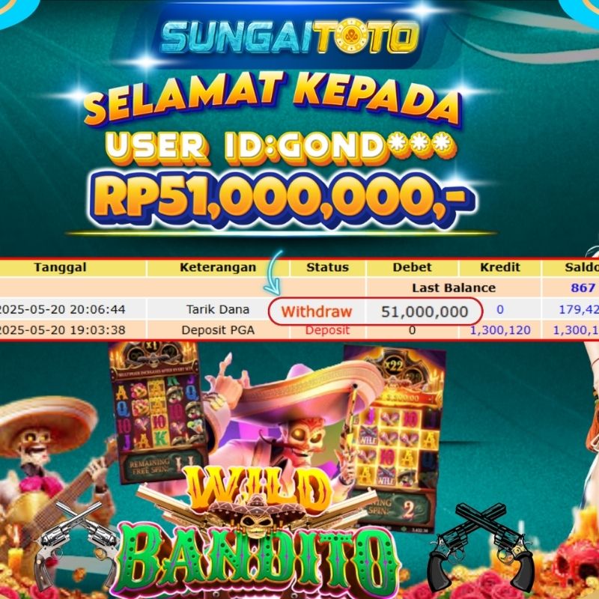
Task: Select the Status column header
Action: [328, 267]
